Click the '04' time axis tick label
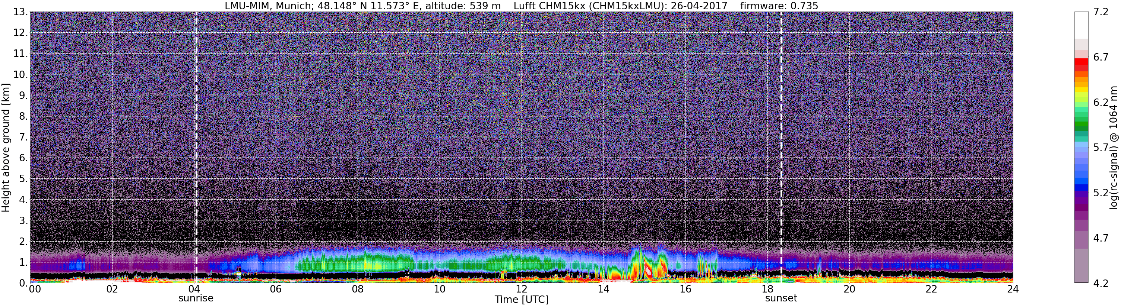1121x307 pixels. point(194,289)
